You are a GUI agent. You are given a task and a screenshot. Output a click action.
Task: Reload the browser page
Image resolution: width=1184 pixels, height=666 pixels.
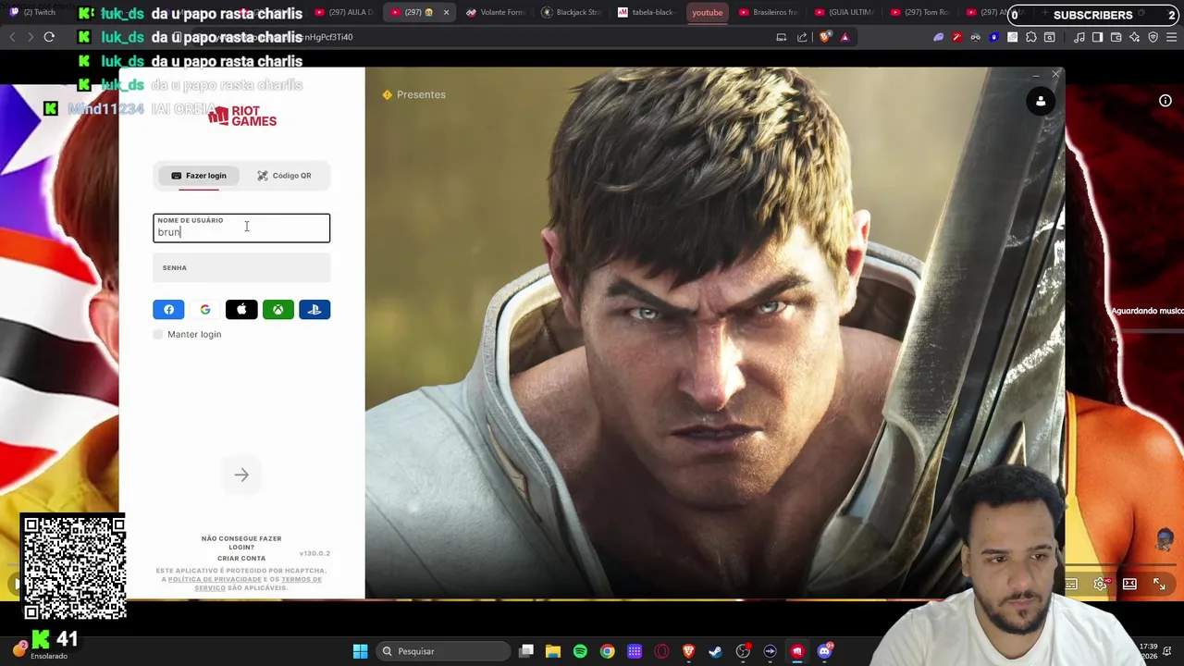tap(49, 37)
